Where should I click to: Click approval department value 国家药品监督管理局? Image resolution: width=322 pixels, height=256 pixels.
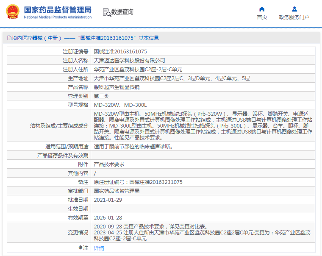click(x=117, y=191)
